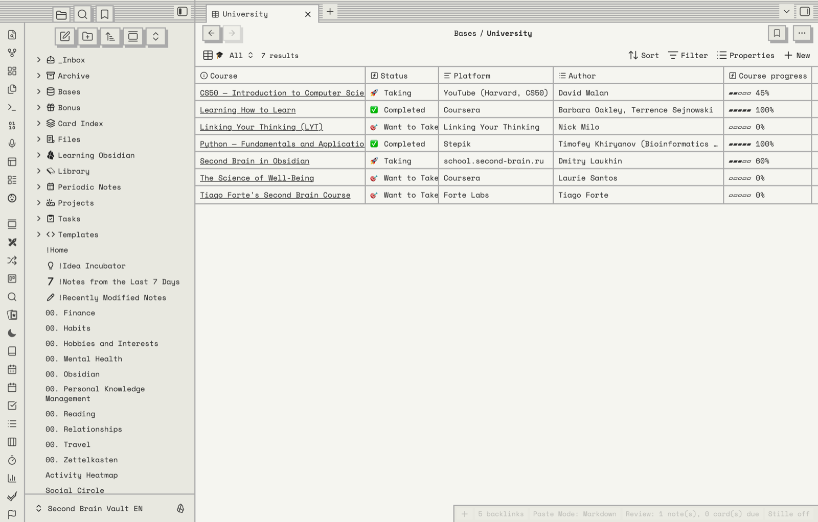Image resolution: width=818 pixels, height=522 pixels.
Task: Click the flag icon at ribbon bottom
Action: click(12, 514)
